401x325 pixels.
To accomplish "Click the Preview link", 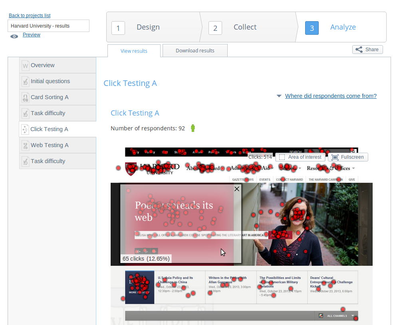I will coord(32,34).
